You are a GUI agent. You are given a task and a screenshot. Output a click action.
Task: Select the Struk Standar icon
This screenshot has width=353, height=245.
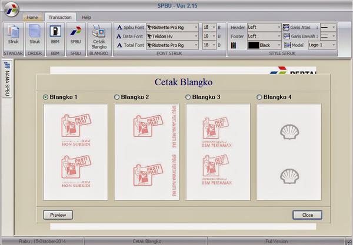(x=14, y=32)
